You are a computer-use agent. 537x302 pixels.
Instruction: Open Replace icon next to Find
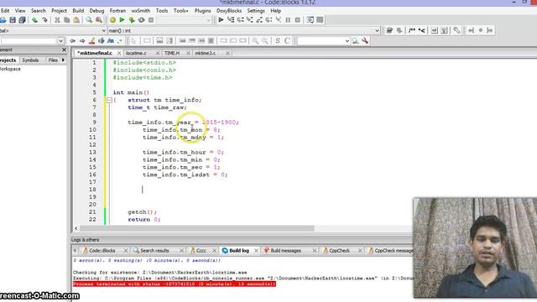point(99,20)
